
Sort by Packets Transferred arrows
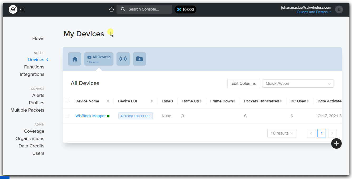pos(281,101)
